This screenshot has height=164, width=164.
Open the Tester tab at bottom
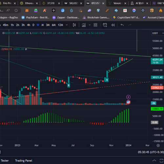pos(5,161)
